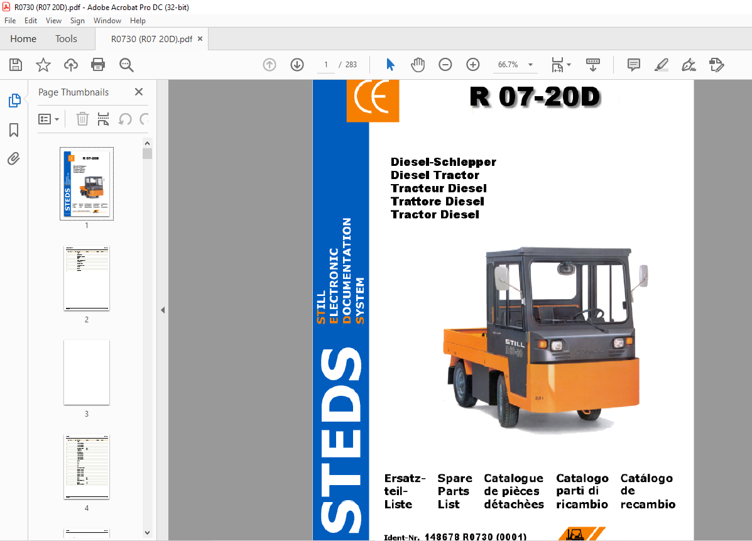Open the zoom level 66.7% dropdown arrow
The image size is (752, 541).
coord(530,65)
